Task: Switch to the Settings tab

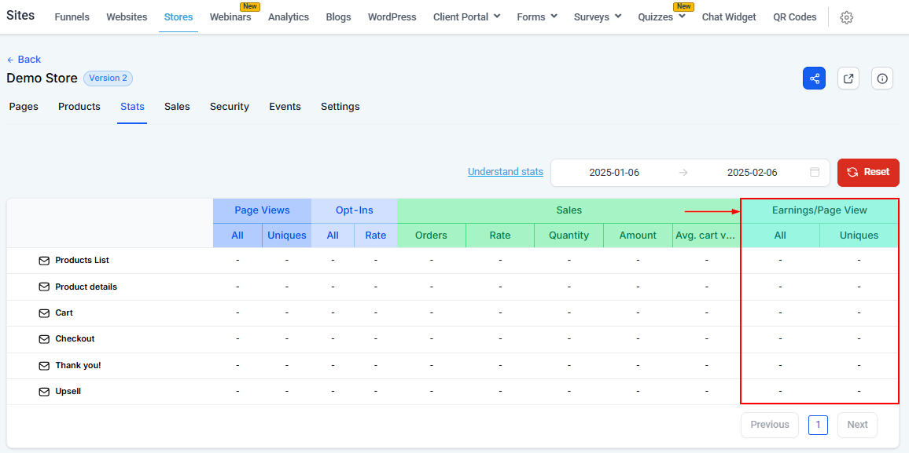Action: pyautogui.click(x=340, y=107)
